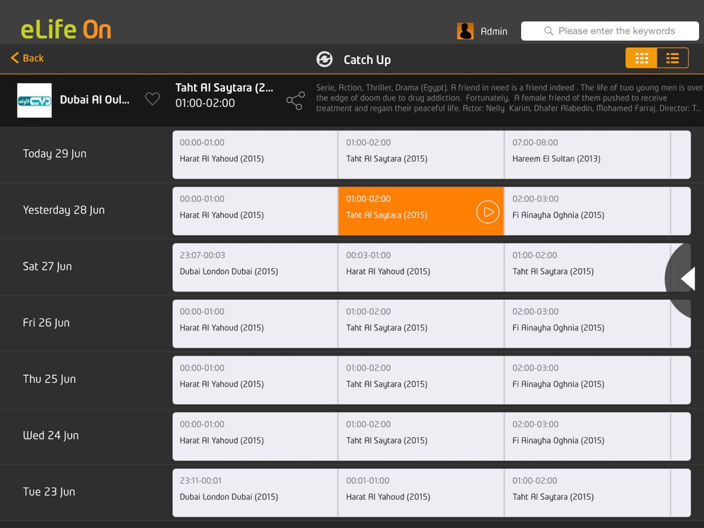
Task: Open Wednesday's Taht Al Saytara programme
Action: click(421, 436)
